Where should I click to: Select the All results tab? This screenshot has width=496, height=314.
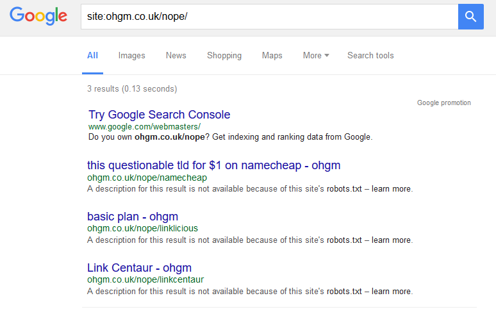[92, 56]
